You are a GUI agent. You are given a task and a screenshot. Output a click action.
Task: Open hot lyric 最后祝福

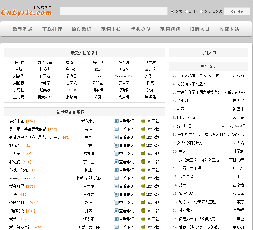[x=186, y=194]
